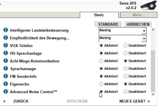158x106 pixels.
Task: Click the Sena 20S headset image
Action: point(149,5)
